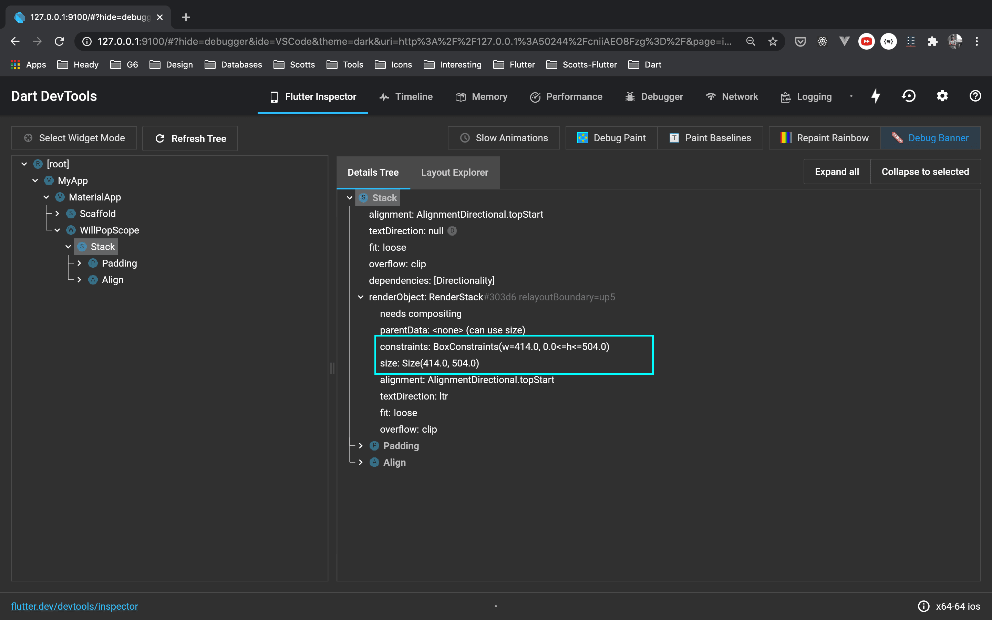Collapse Stack in the Details Tree

[x=350, y=198]
